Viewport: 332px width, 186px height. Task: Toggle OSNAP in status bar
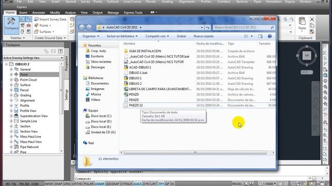click(100, 184)
